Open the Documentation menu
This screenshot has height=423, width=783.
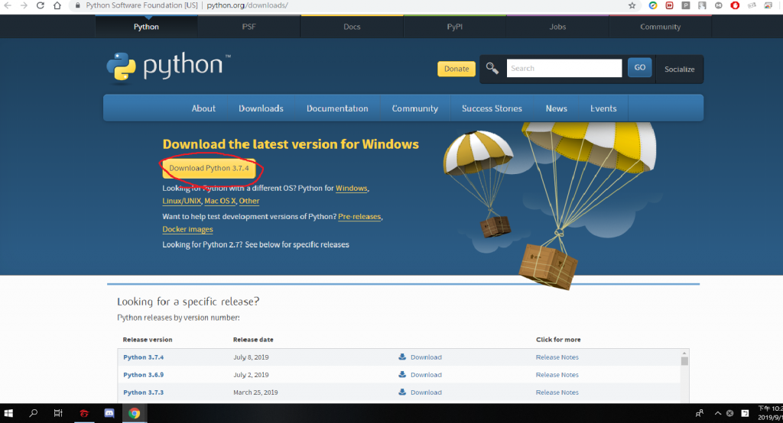pyautogui.click(x=337, y=108)
